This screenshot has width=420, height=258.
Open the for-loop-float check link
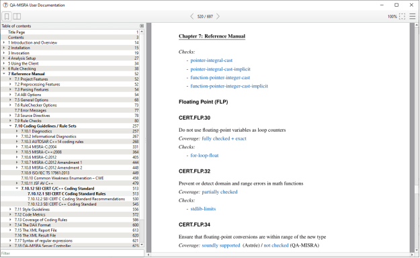(x=204, y=155)
